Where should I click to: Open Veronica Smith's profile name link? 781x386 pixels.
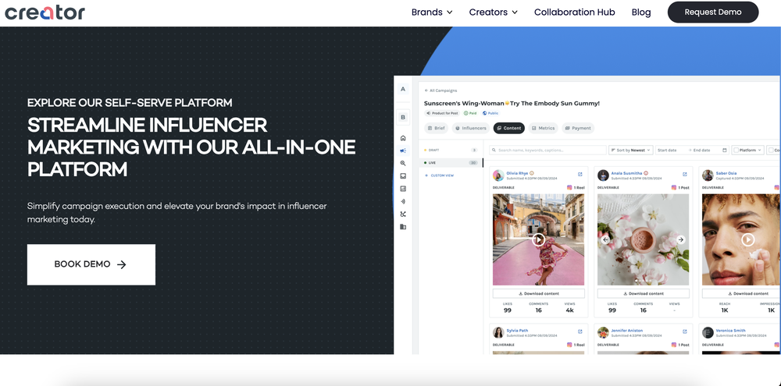pyautogui.click(x=731, y=331)
